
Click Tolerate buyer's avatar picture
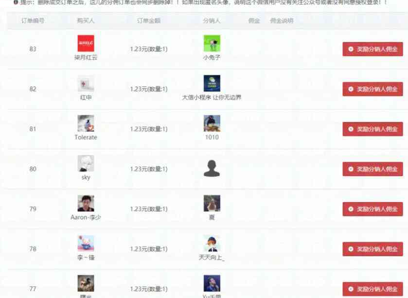[x=86, y=123]
